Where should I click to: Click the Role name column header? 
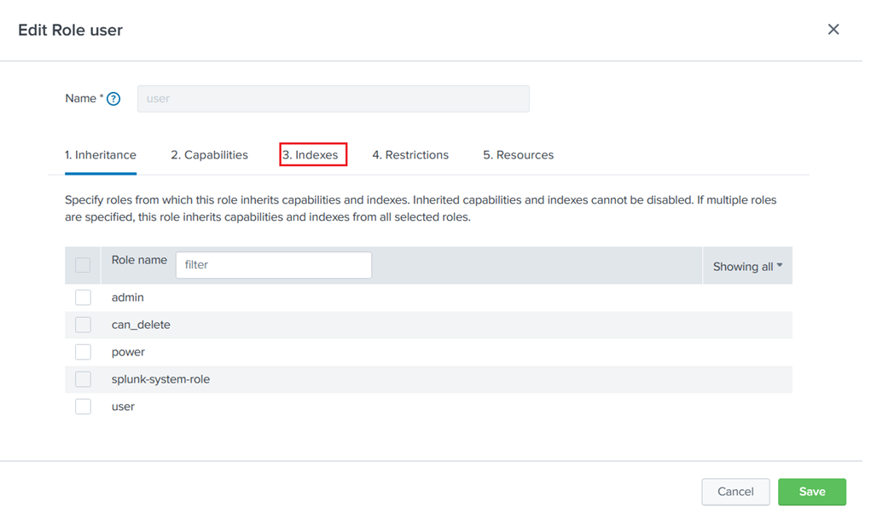138,260
